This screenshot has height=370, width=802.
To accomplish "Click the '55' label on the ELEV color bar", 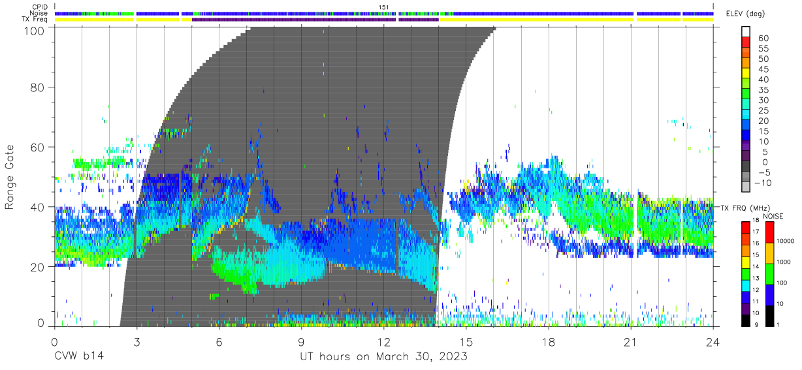I will (763, 48).
